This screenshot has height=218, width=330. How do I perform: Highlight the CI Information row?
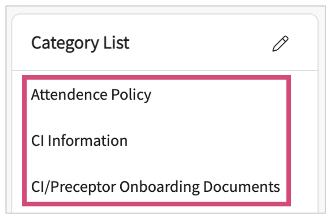tap(79, 141)
